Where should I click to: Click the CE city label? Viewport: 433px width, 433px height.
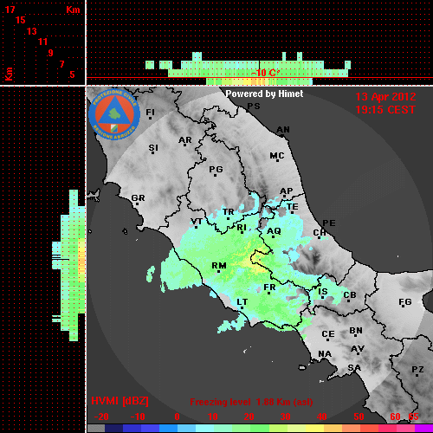[x=328, y=334]
